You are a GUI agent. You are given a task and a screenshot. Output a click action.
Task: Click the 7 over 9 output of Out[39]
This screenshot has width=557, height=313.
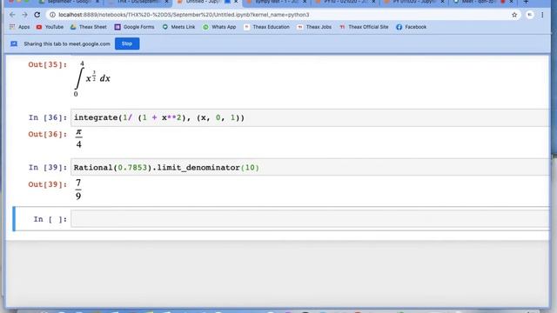pyautogui.click(x=78, y=190)
